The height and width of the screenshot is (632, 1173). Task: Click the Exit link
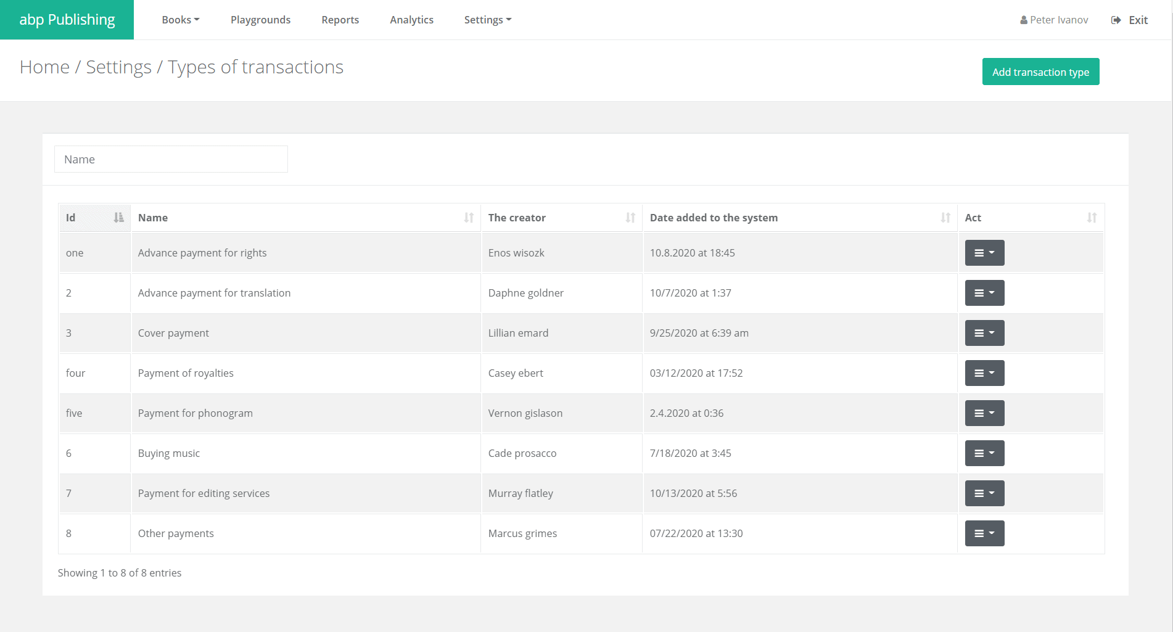[x=1138, y=20]
